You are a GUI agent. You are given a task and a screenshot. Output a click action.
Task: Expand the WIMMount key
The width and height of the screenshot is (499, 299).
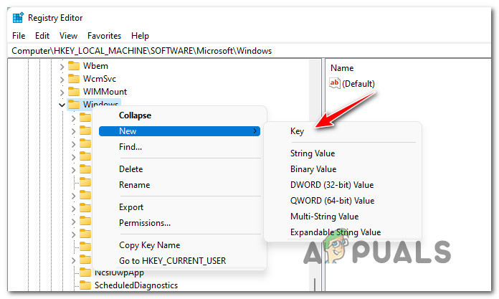point(62,92)
